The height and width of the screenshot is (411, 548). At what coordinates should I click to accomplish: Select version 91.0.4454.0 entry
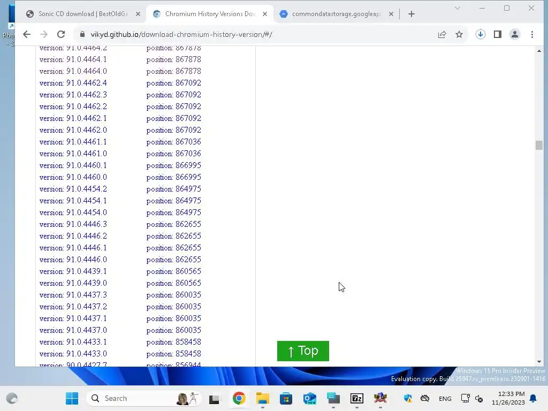pos(73,212)
